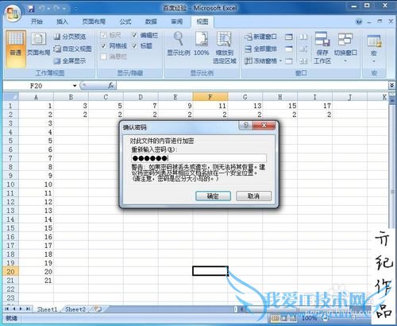Arrange All windows
The height and width of the screenshot is (326, 397).
261,49
